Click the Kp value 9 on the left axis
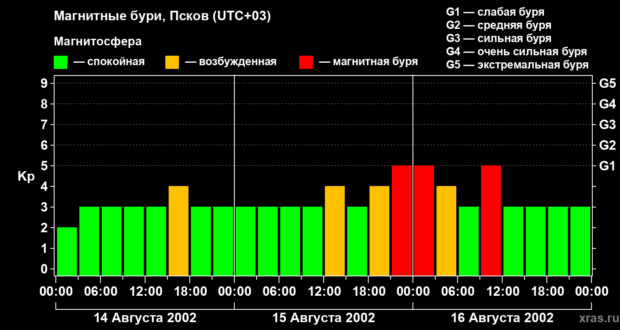This screenshot has width=620, height=330. (x=45, y=84)
